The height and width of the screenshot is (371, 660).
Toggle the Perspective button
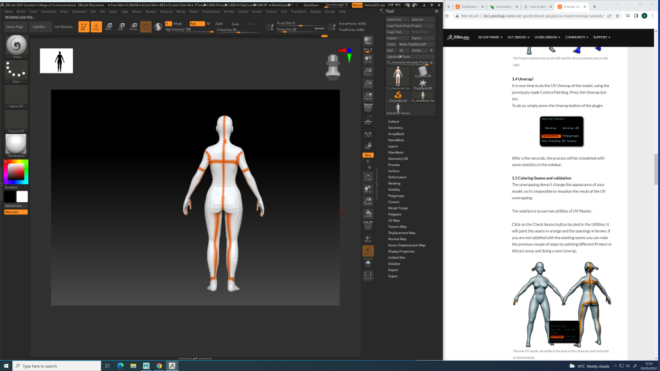pos(368,108)
